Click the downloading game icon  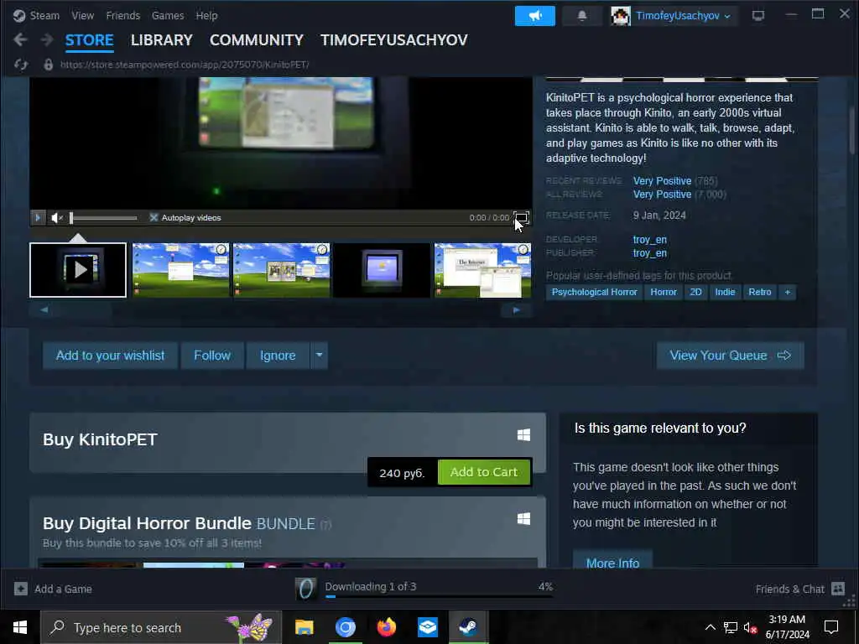point(305,589)
